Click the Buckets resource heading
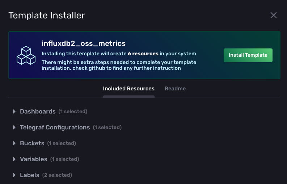The image size is (287, 184). (32, 144)
